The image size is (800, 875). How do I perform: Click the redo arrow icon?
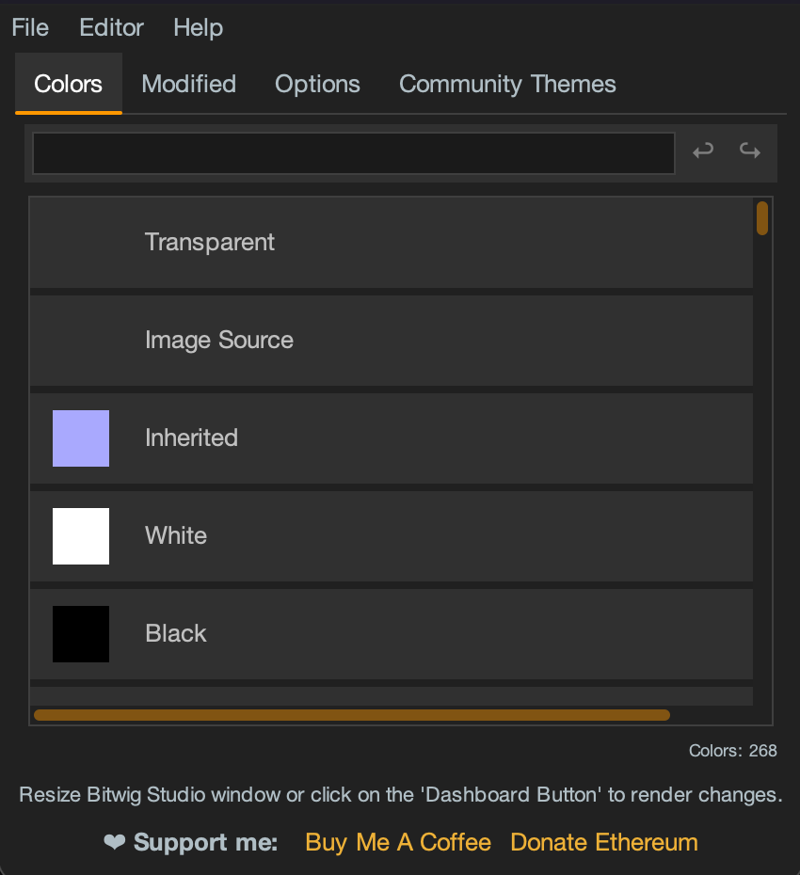point(749,151)
